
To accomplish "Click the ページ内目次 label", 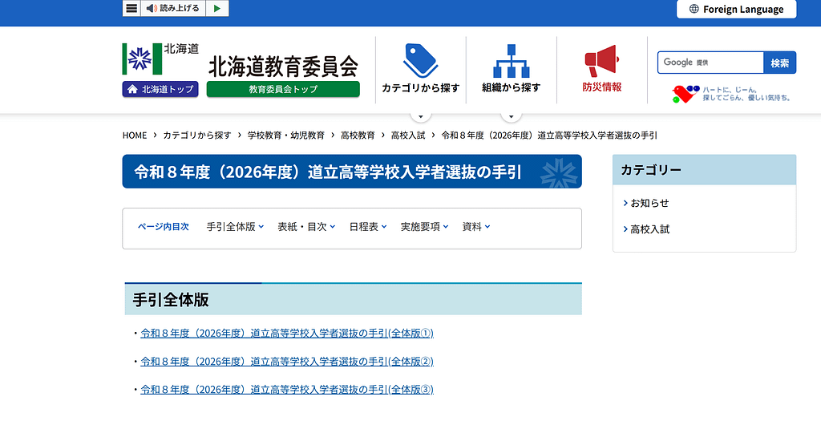I will pos(164,227).
